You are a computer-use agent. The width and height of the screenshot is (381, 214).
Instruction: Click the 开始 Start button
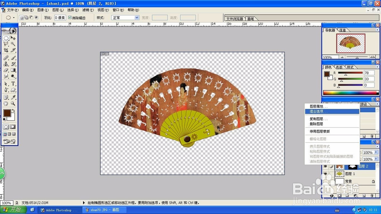click(13, 210)
